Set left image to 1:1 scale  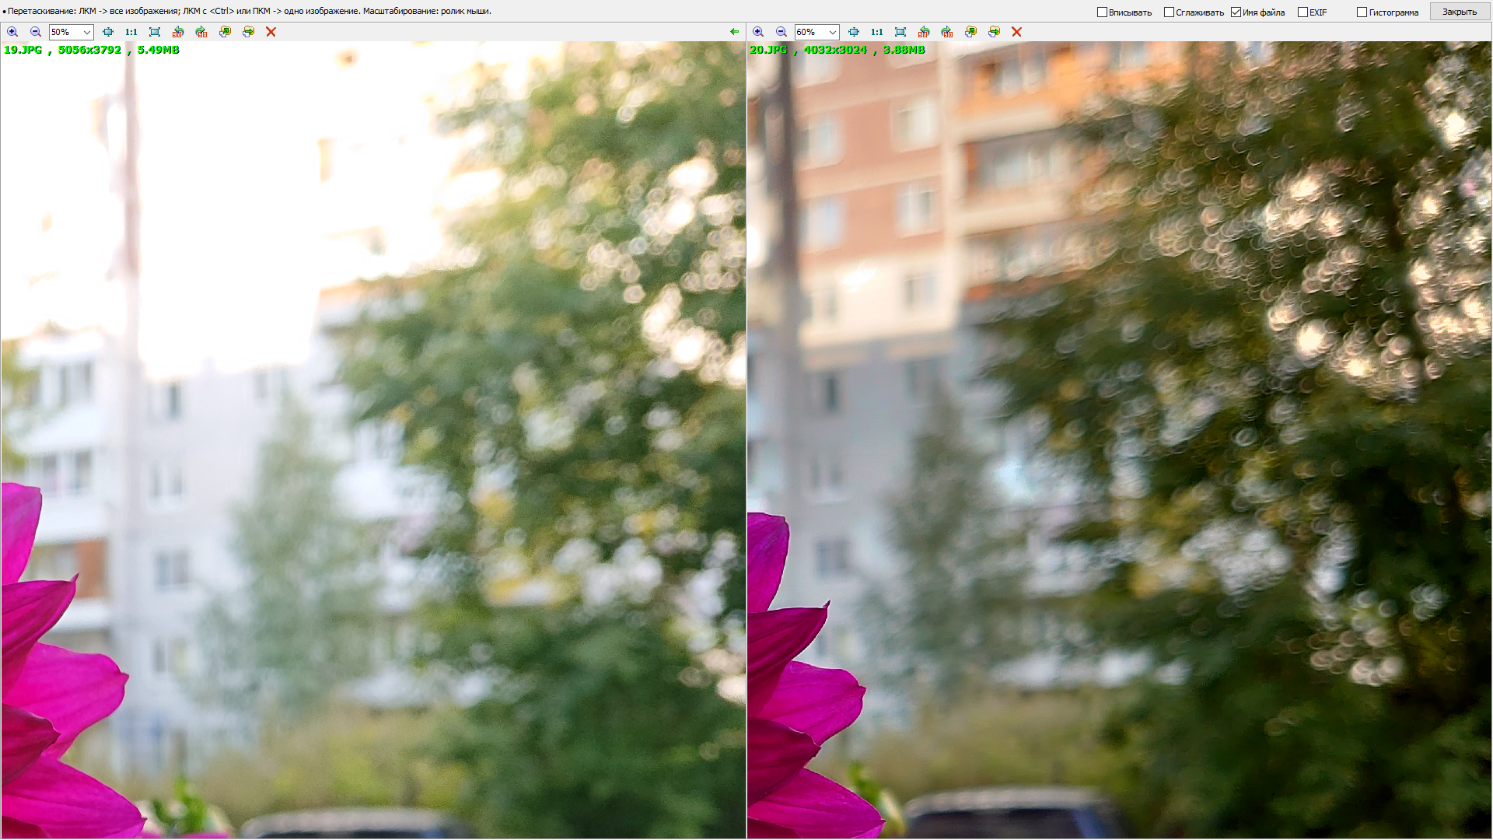coord(131,32)
